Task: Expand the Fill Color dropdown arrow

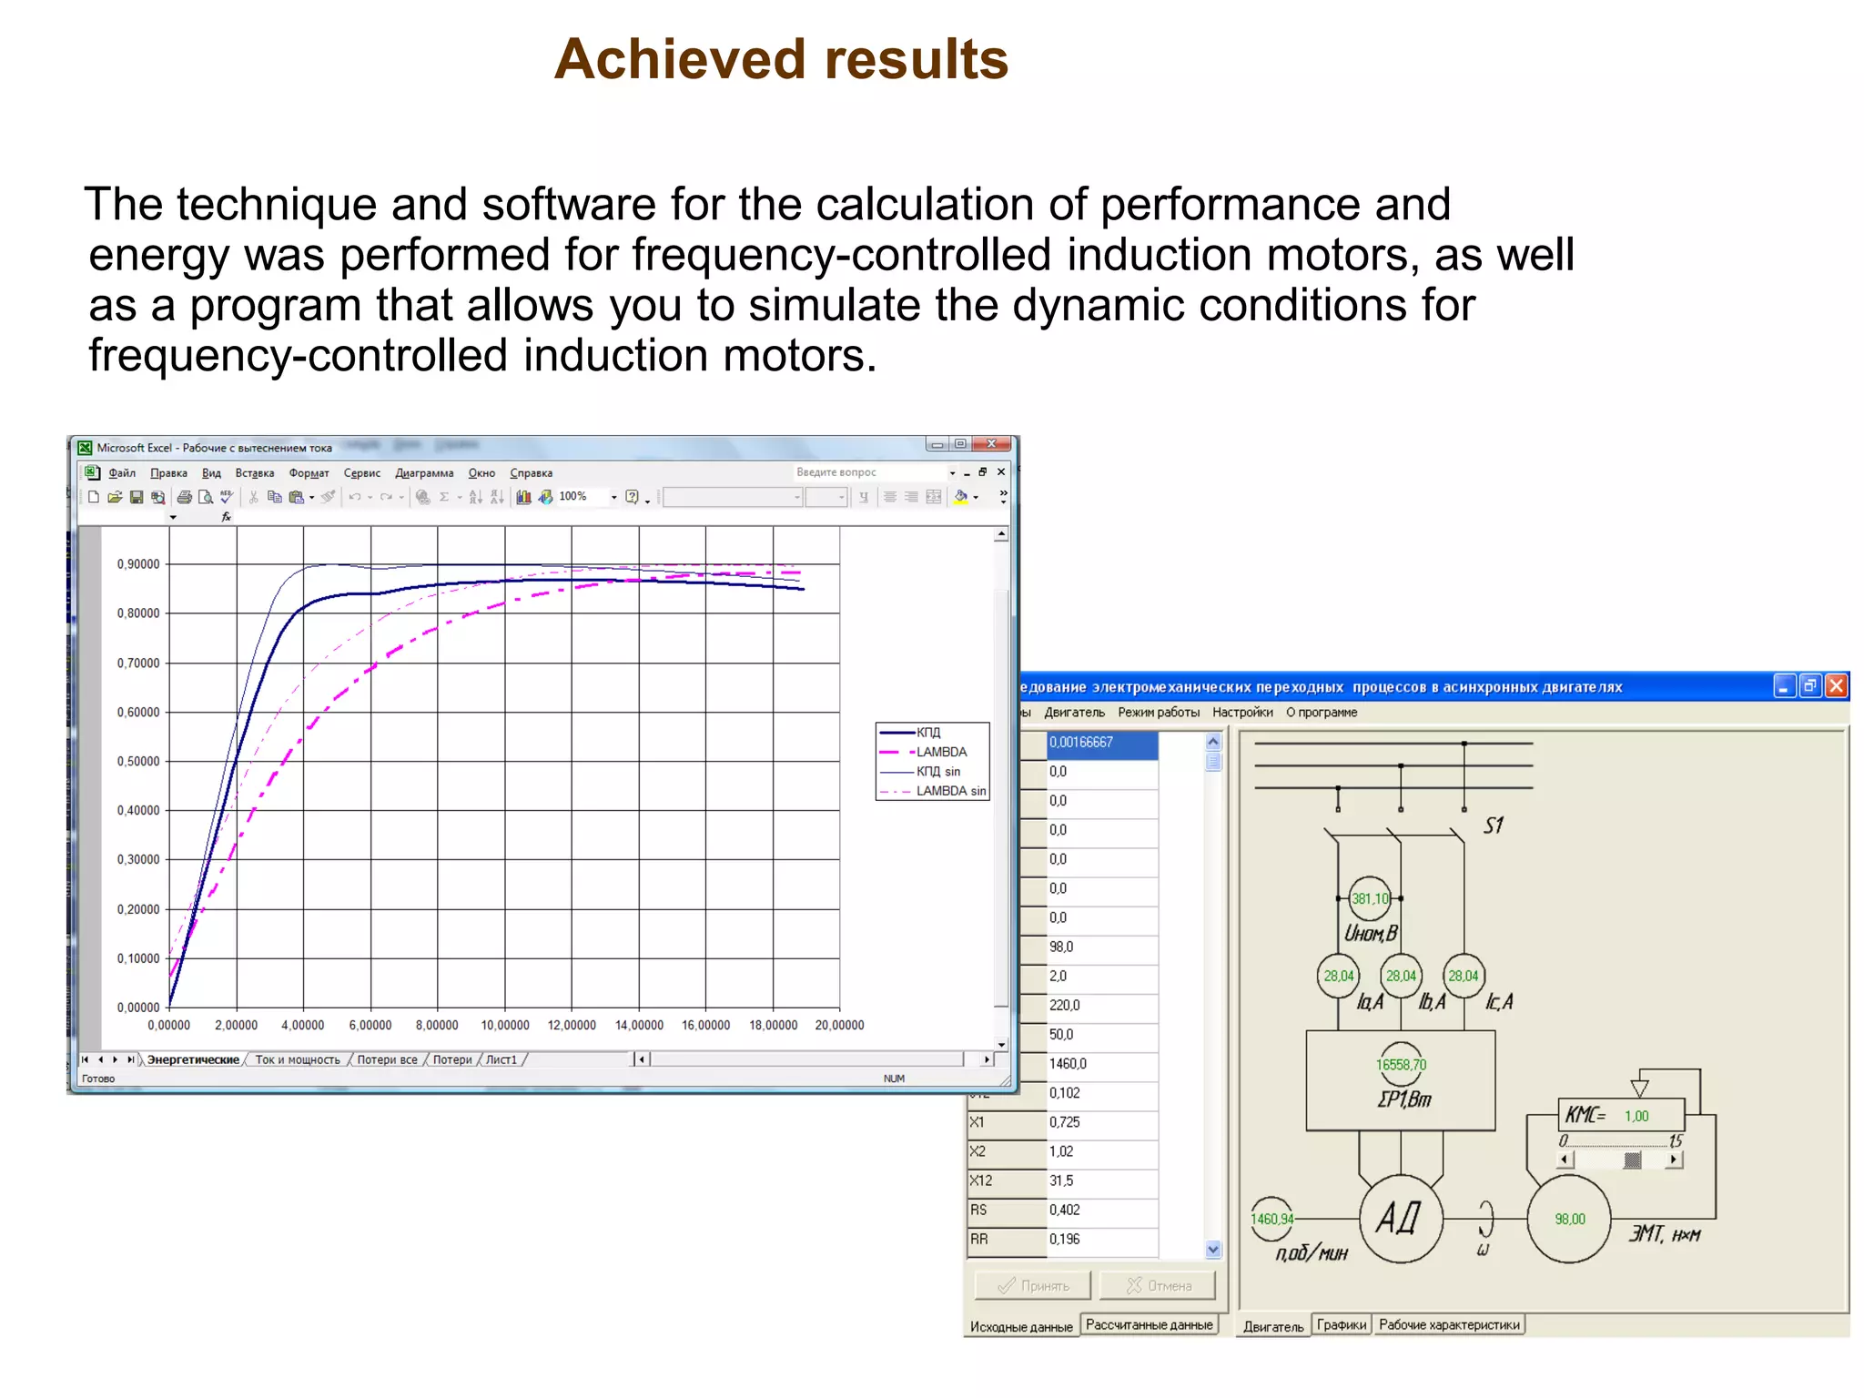Action: (976, 498)
